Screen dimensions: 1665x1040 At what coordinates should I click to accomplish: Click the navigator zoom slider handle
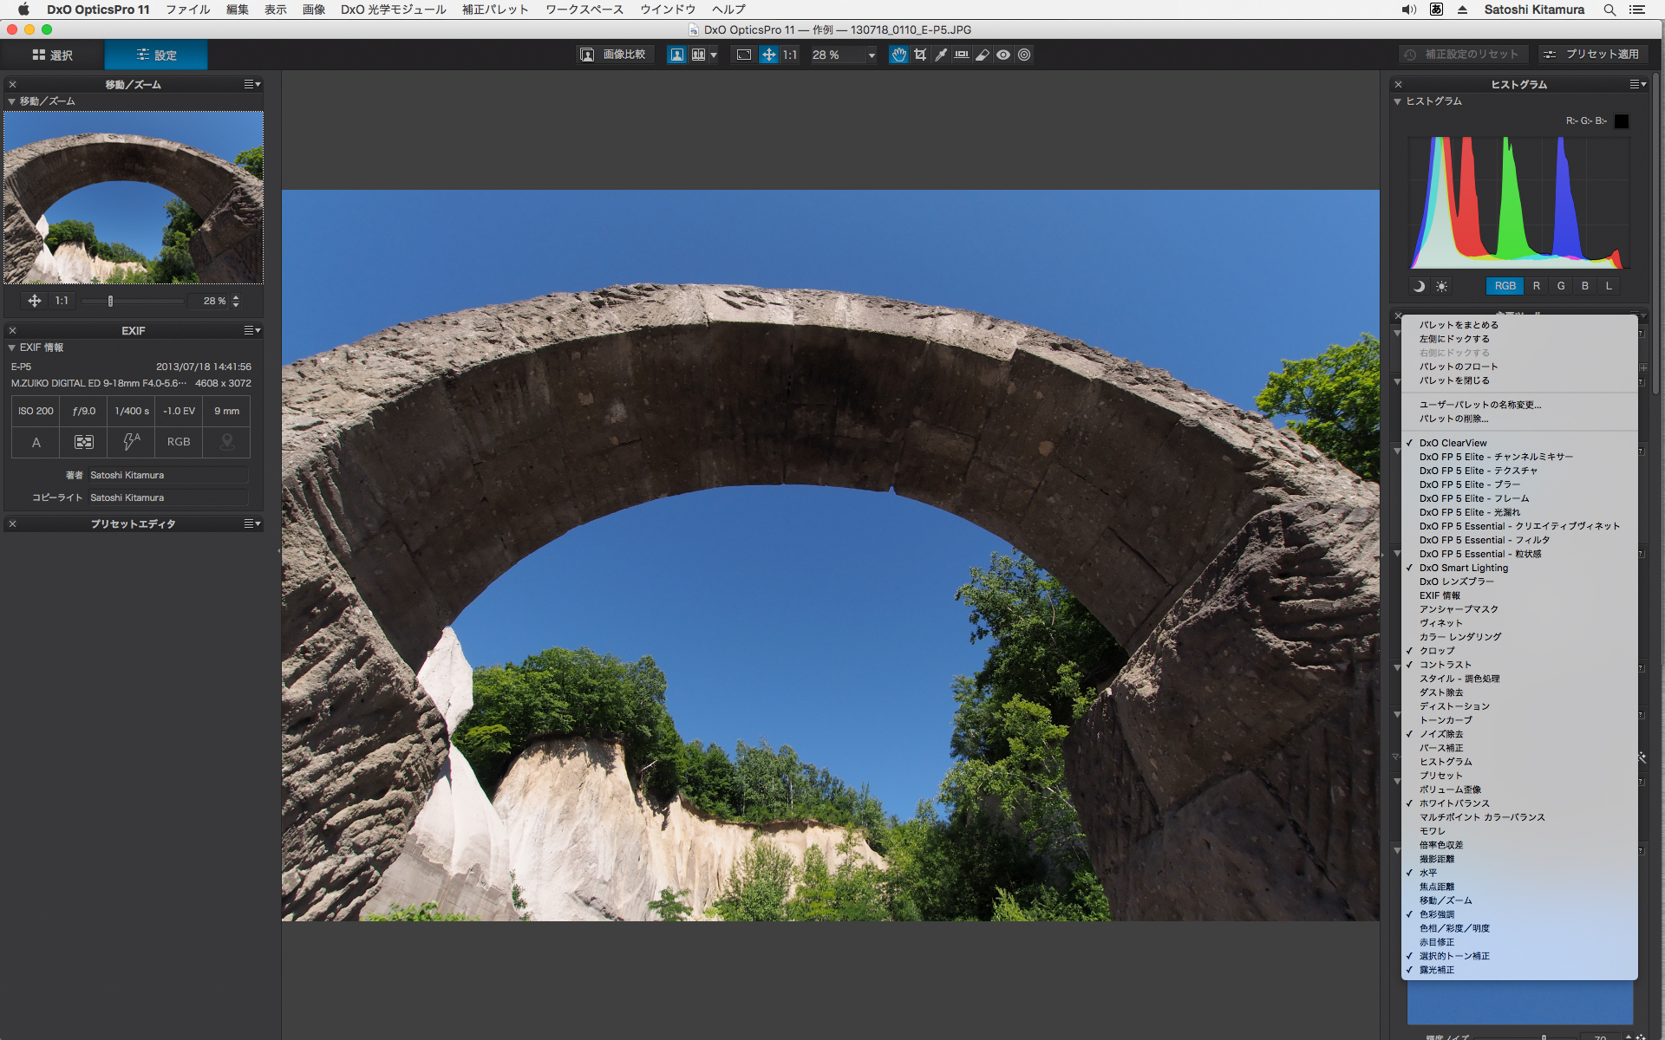click(x=110, y=301)
